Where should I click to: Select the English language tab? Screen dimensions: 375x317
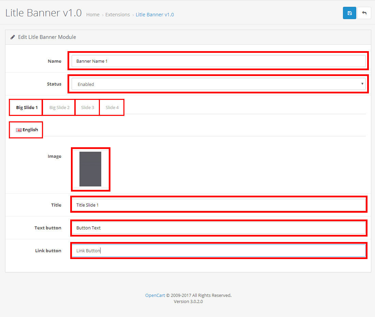click(x=27, y=130)
